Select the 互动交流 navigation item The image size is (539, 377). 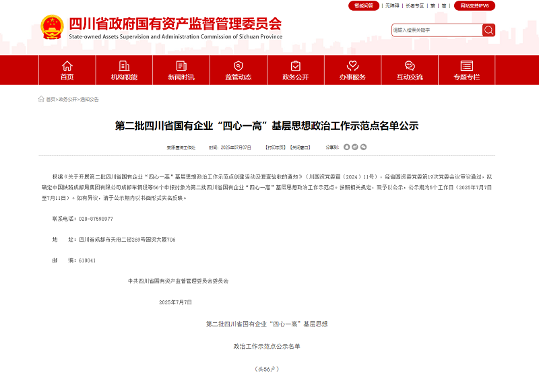pyautogui.click(x=410, y=70)
